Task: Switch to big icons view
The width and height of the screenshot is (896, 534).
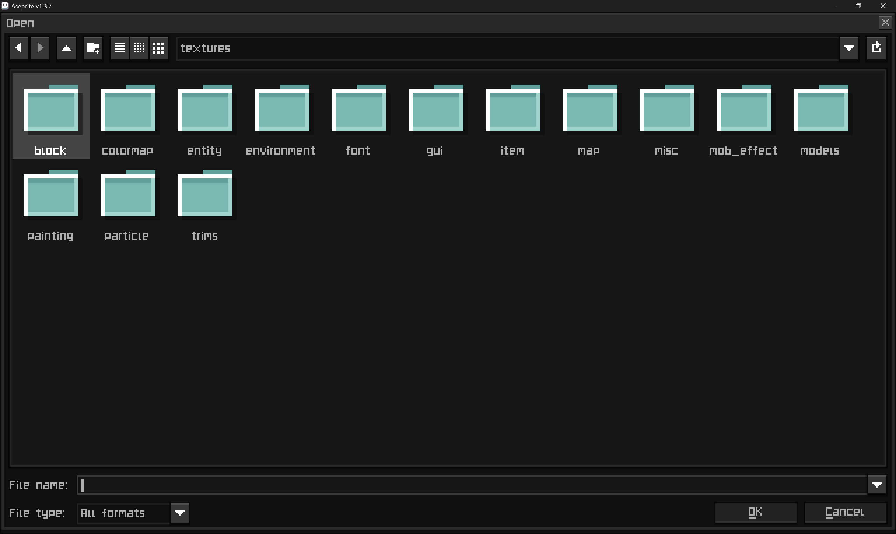Action: click(x=158, y=48)
